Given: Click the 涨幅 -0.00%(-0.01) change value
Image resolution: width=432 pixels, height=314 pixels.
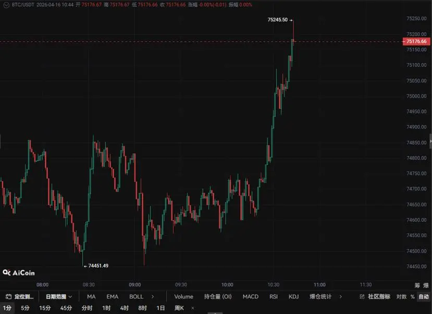Looking at the screenshot, I should tap(207, 5).
